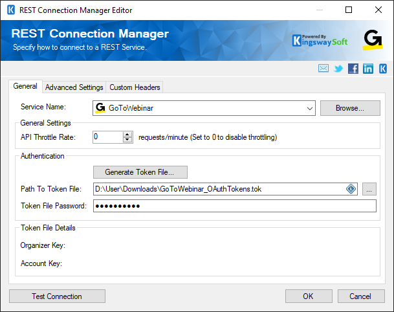The image size is (394, 312).
Task: Click the GoToWebinar G icon in Service Name
Action: 100,108
